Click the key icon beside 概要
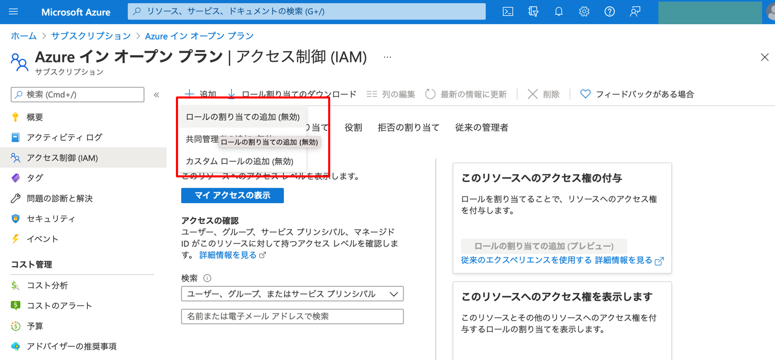Screen dimensions: 775x360 [x=15, y=117]
